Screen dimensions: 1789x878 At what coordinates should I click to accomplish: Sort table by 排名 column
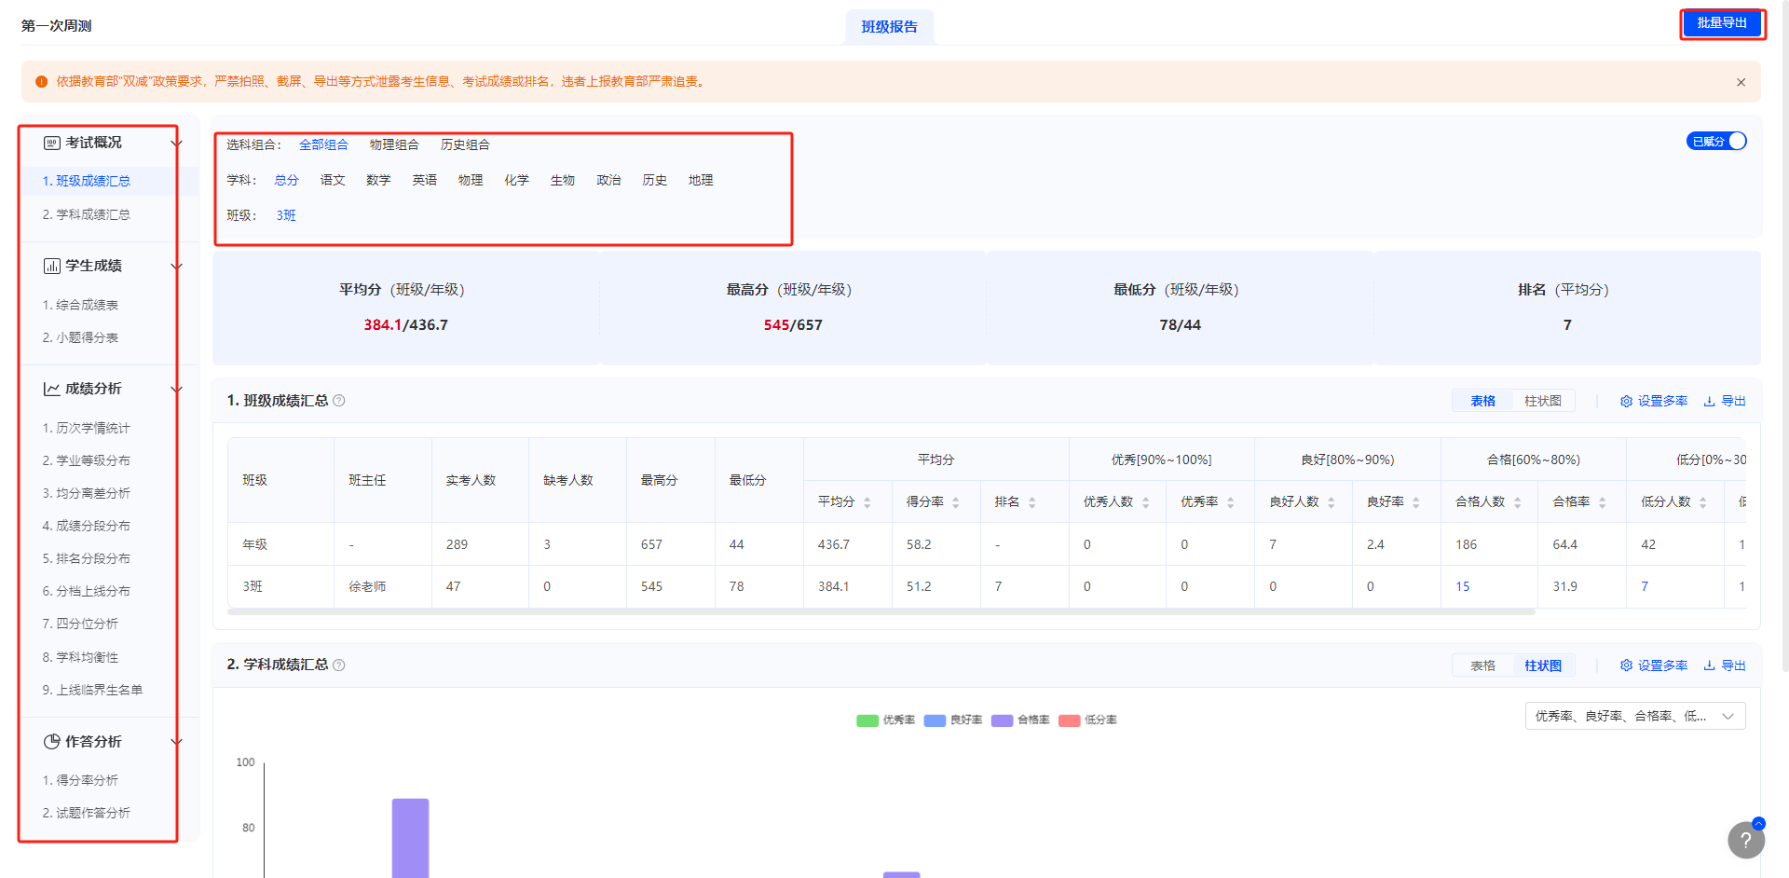click(x=1031, y=502)
